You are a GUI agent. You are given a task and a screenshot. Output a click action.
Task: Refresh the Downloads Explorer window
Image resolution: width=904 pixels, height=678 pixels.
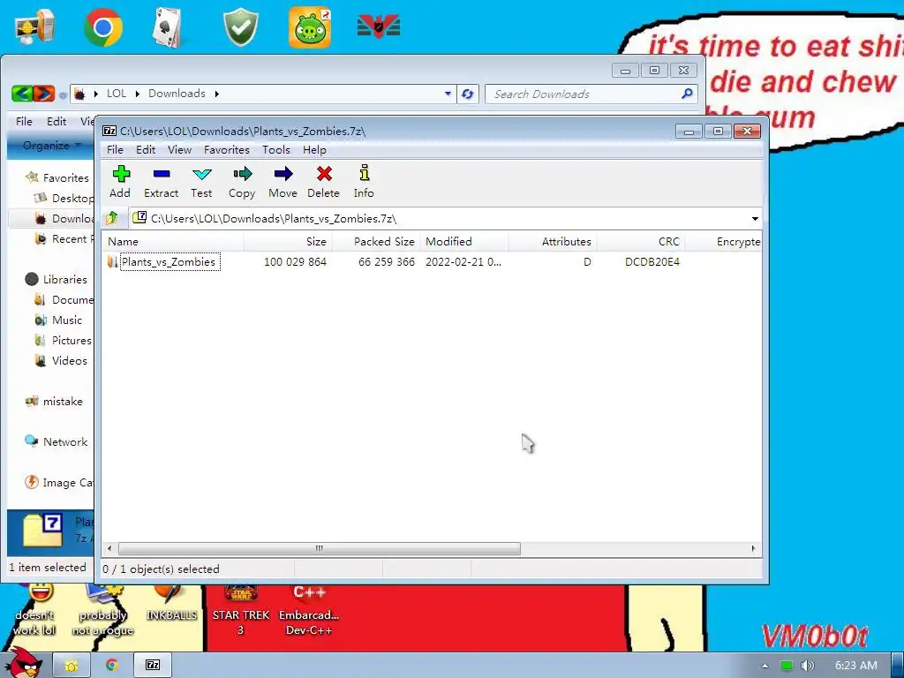[468, 94]
